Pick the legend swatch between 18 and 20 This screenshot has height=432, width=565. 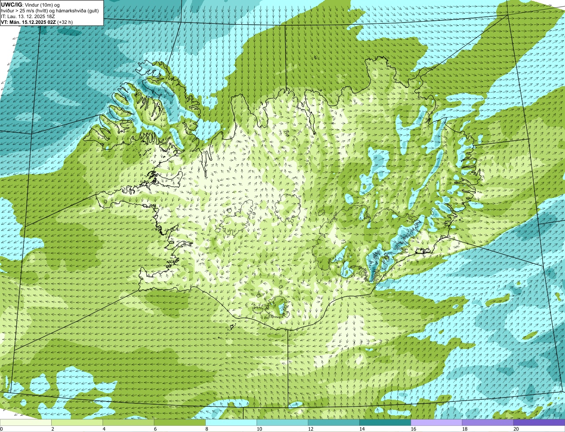(488, 422)
